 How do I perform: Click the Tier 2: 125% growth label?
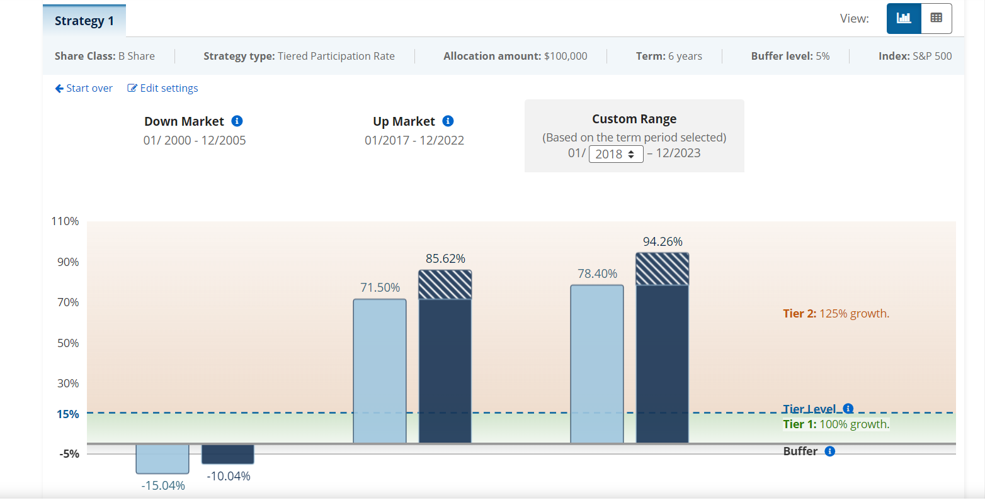836,314
